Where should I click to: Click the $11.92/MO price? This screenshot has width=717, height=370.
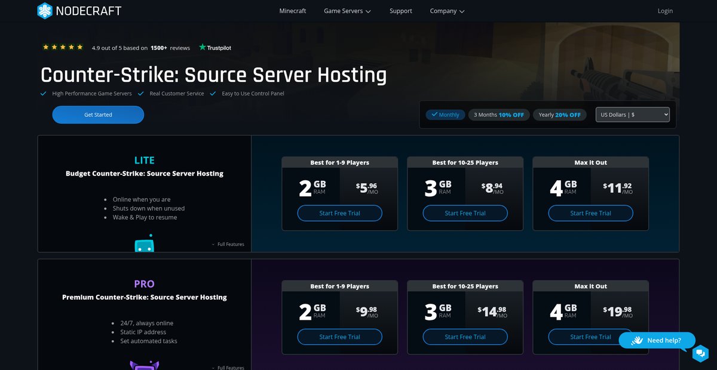click(x=618, y=188)
